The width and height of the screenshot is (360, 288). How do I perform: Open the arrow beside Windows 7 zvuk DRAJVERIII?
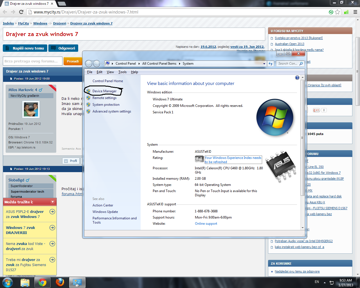point(52,228)
